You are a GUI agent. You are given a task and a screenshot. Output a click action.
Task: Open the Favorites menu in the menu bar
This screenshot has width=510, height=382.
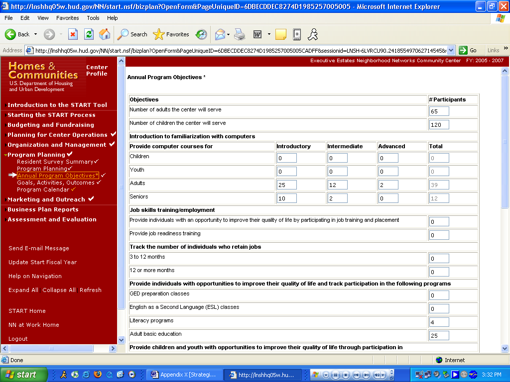click(67, 18)
